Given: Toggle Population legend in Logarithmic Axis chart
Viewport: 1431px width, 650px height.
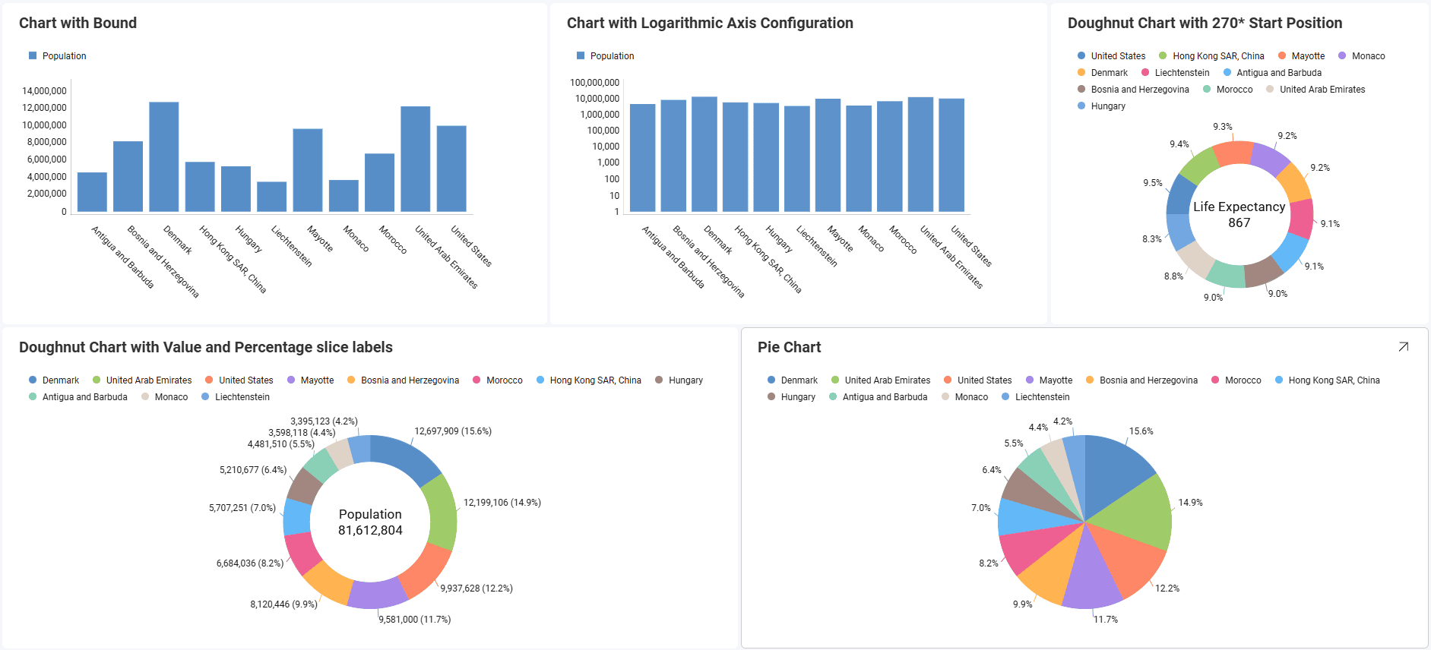Looking at the screenshot, I should tap(606, 56).
